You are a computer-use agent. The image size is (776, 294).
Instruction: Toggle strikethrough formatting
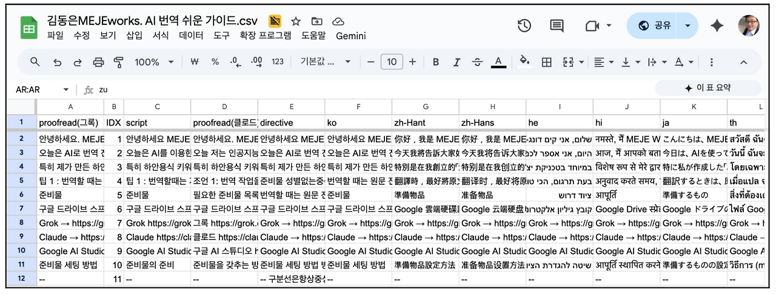[x=477, y=62]
